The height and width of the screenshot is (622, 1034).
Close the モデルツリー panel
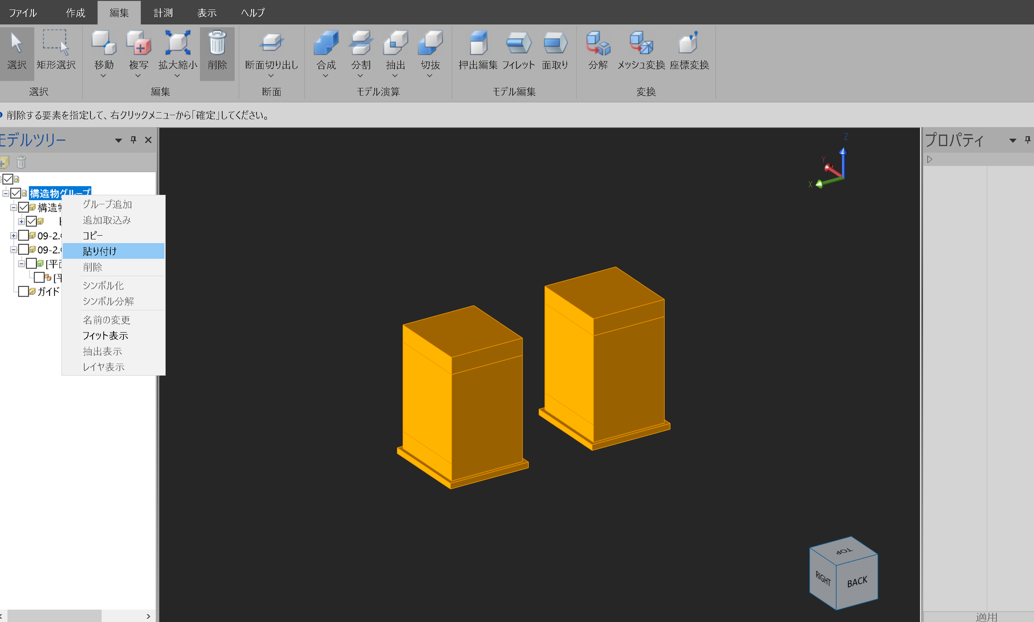[x=148, y=140]
